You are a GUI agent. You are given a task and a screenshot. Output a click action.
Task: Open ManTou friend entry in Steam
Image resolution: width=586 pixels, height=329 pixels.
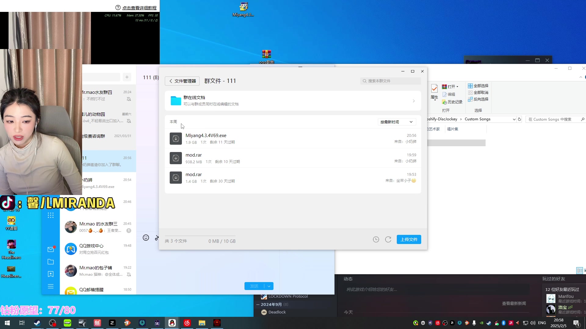coord(566,299)
